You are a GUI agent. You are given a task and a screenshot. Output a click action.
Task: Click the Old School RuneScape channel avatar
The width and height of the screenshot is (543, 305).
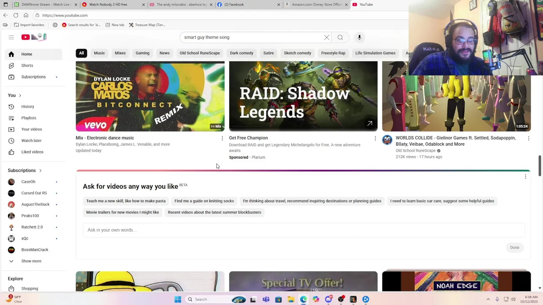[387, 140]
